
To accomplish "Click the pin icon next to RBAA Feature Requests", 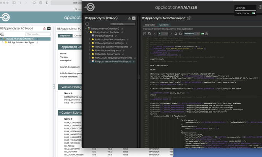I will (x=124, y=51).
